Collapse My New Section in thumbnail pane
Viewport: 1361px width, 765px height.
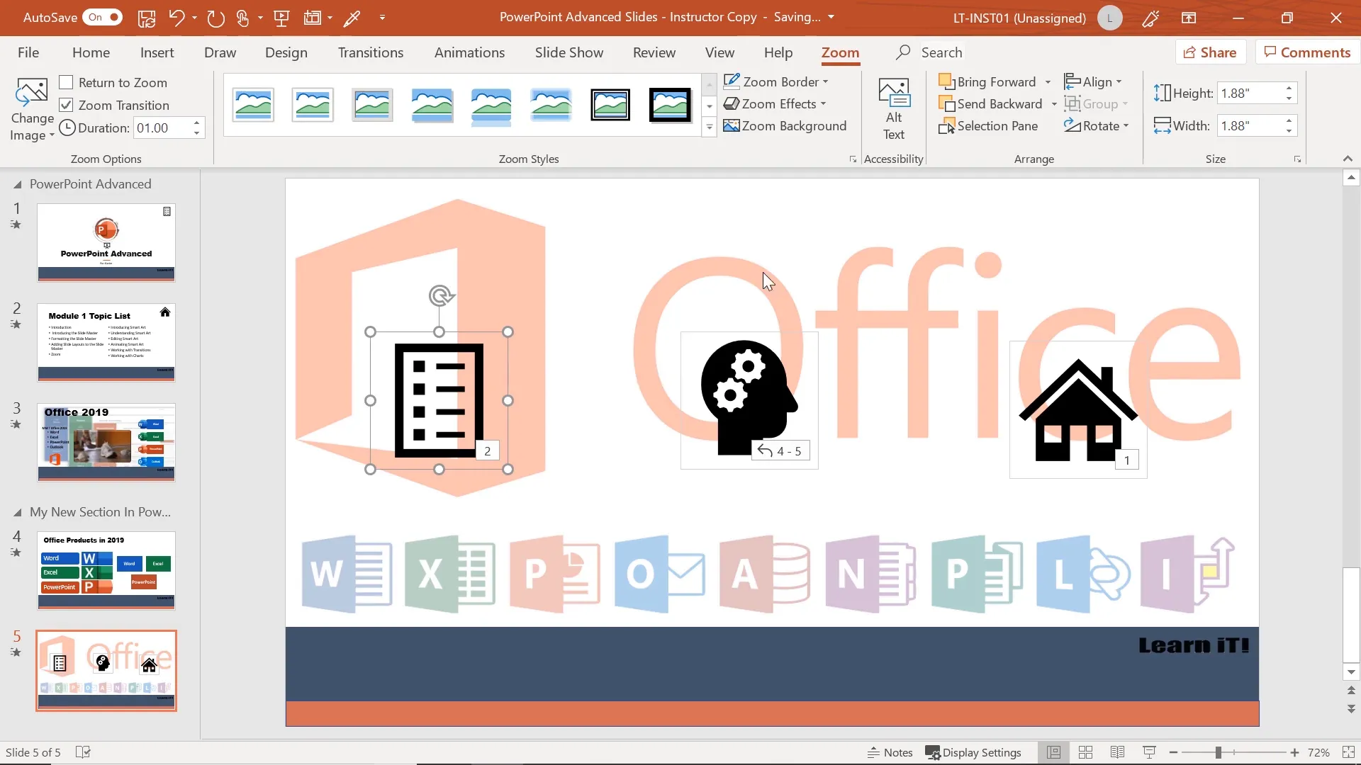pyautogui.click(x=17, y=512)
